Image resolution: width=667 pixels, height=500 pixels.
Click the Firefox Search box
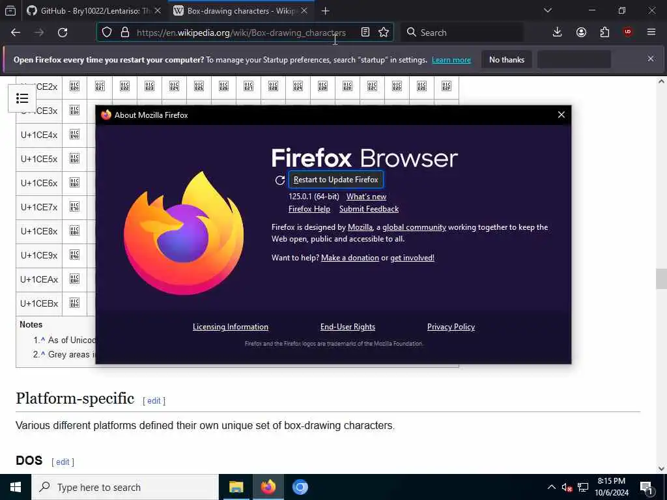tap(462, 33)
